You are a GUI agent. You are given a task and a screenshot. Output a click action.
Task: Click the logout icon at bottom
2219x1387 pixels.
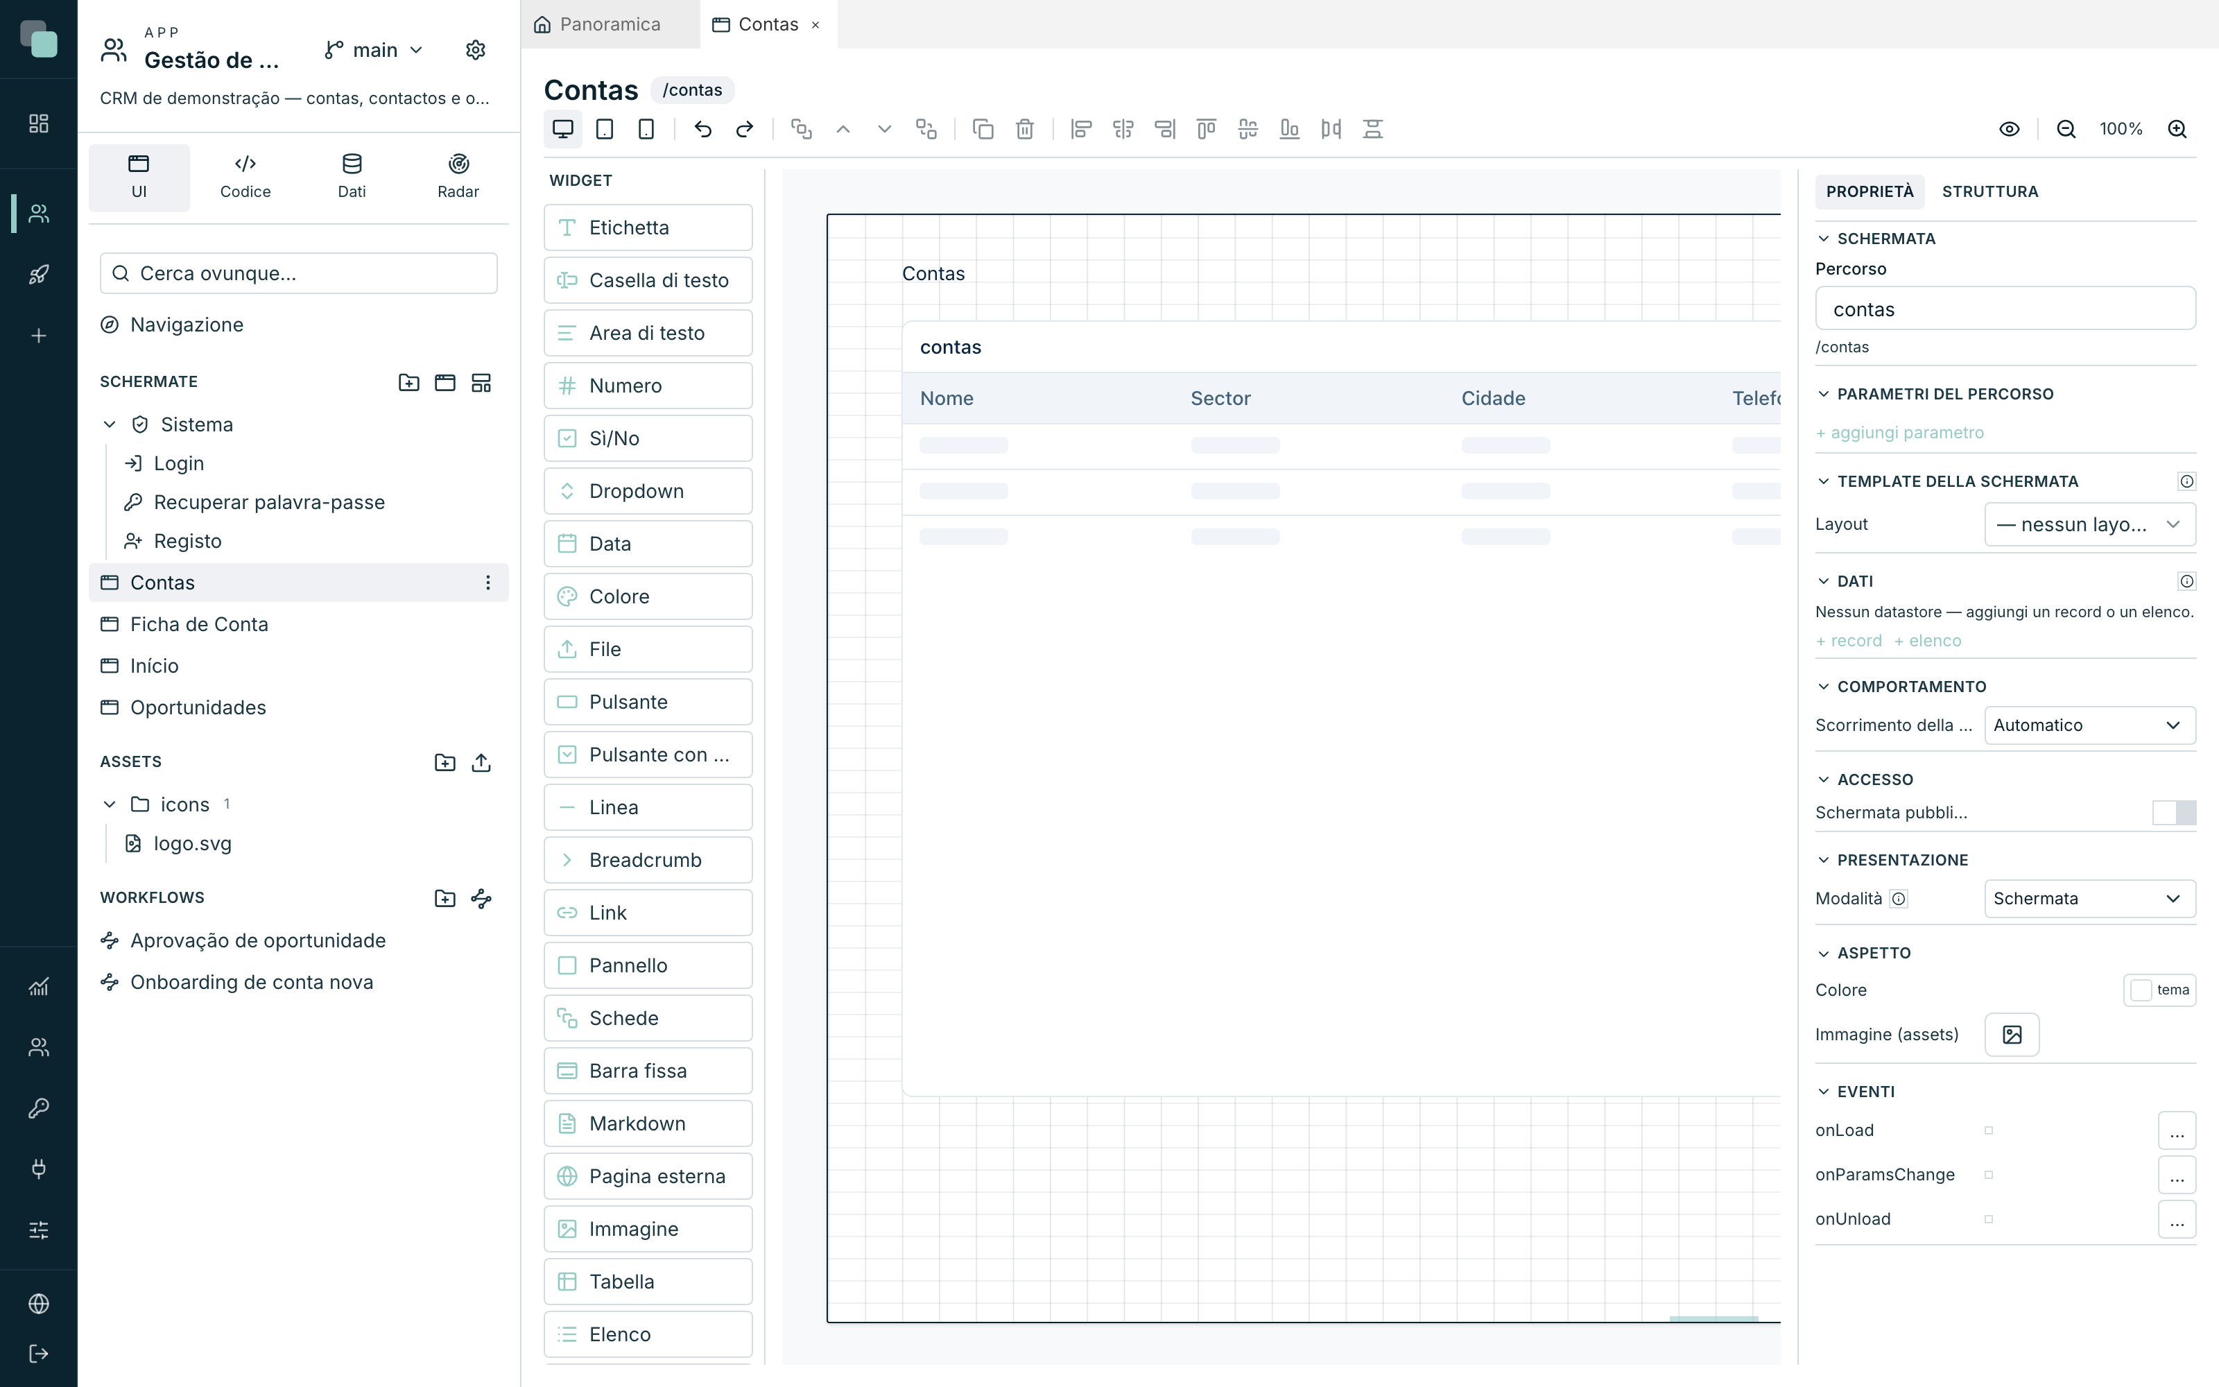click(39, 1353)
